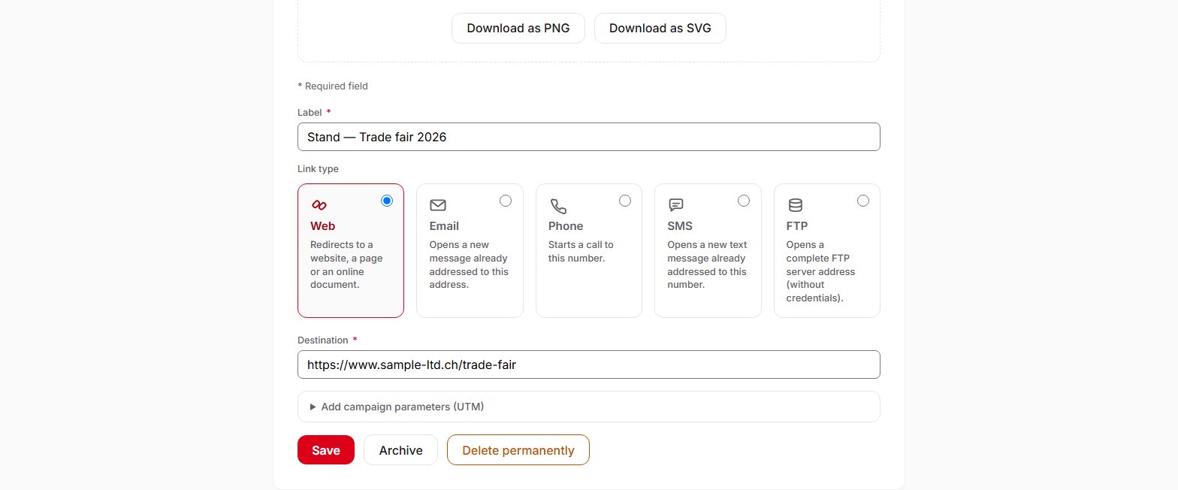Click the Web chain-link icon
This screenshot has height=490, width=1178.
point(319,205)
